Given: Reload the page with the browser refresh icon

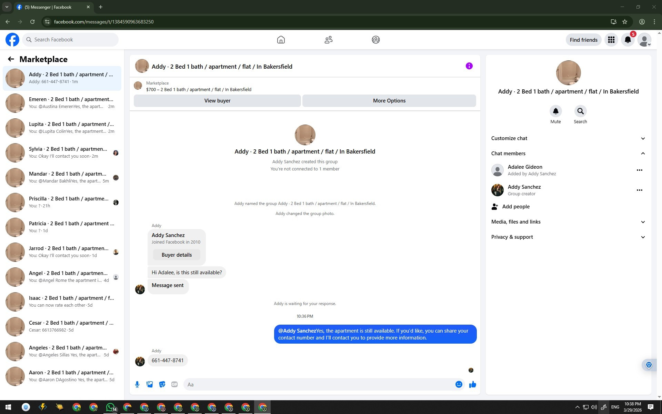Looking at the screenshot, I should [32, 22].
